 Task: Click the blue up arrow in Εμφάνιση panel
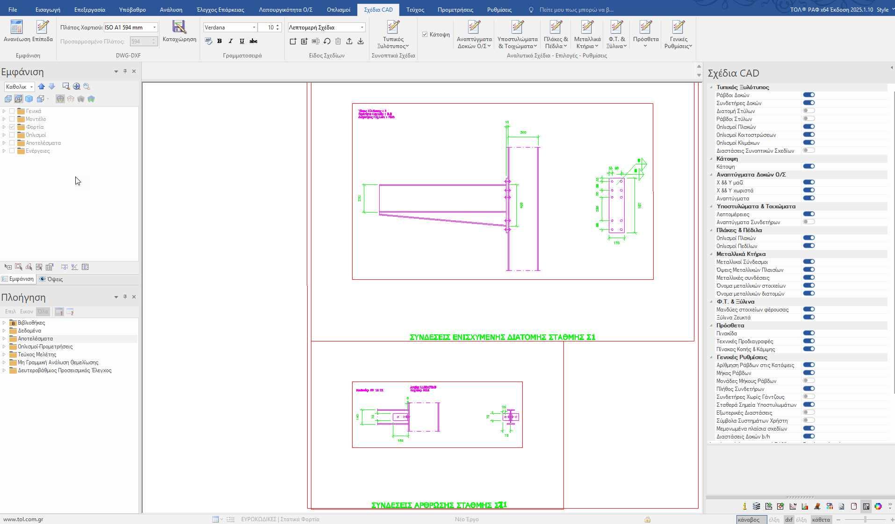click(42, 86)
